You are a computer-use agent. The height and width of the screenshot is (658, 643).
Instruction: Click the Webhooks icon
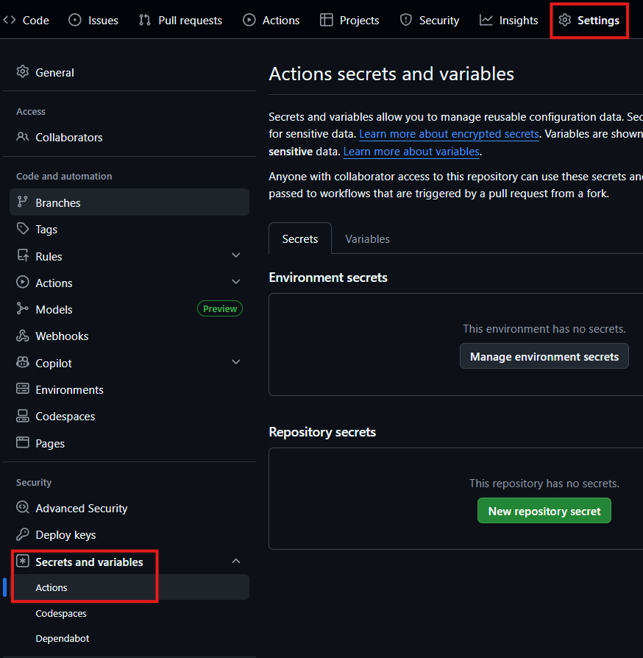click(23, 336)
